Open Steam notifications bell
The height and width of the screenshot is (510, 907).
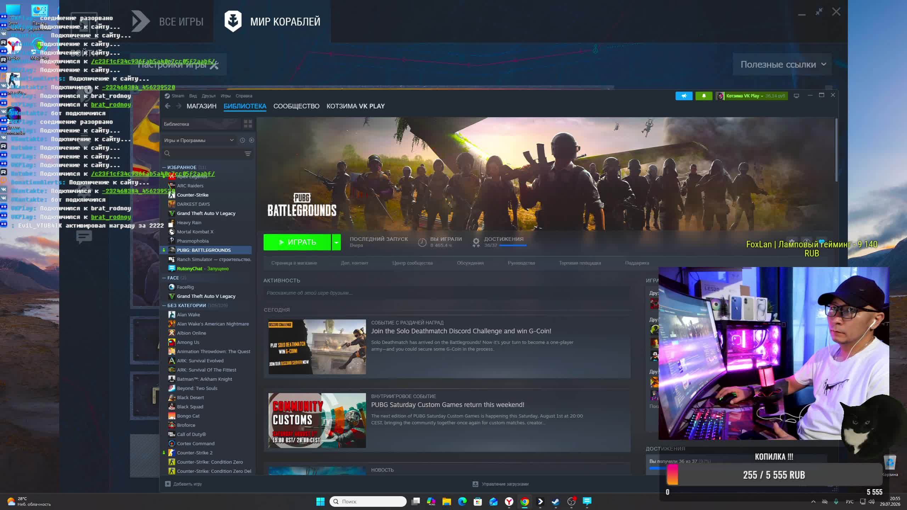704,96
